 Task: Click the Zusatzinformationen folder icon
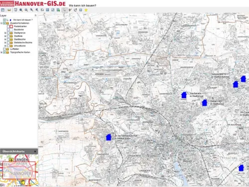pos(7,23)
